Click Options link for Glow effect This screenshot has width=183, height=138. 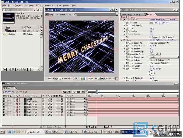pos(159,40)
